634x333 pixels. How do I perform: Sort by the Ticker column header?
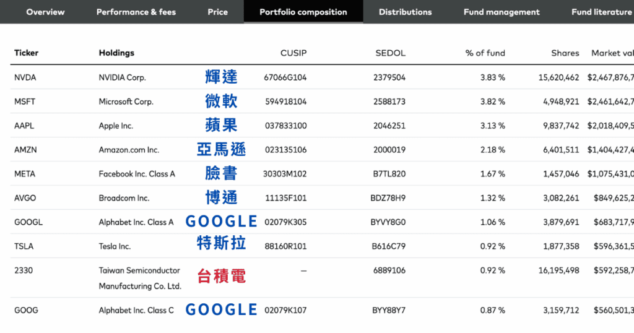26,53
